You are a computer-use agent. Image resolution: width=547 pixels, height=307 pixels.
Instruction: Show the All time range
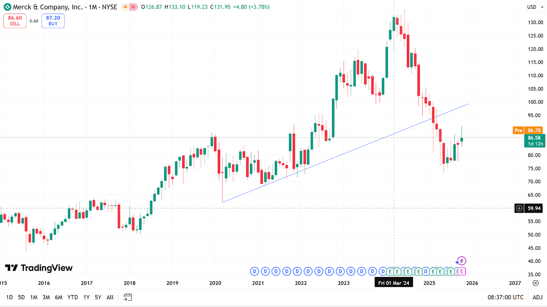pyautogui.click(x=110, y=297)
